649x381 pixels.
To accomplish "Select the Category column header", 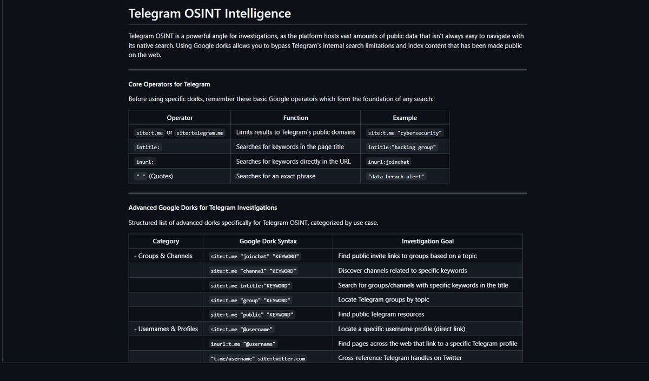I will (165, 241).
